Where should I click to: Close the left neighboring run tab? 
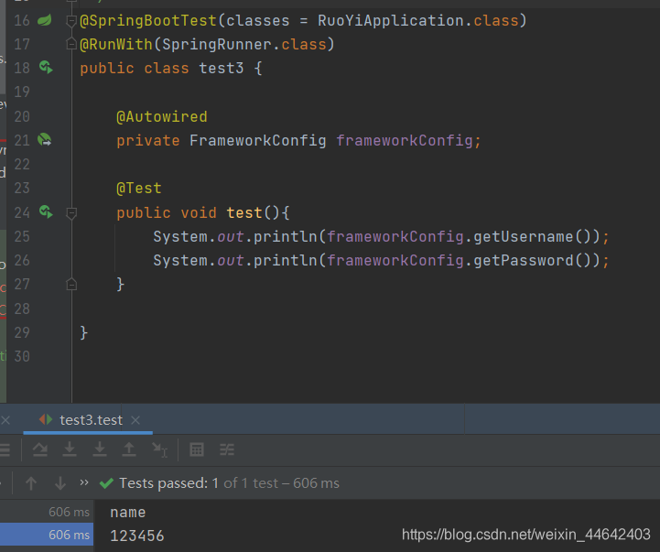click(5, 420)
